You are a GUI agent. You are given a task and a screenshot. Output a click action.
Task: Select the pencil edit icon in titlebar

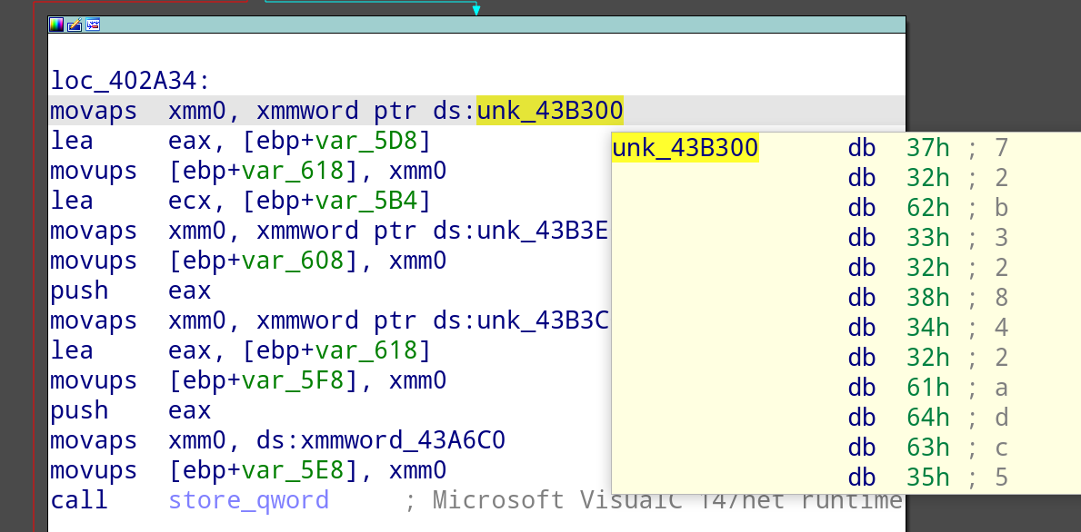coord(75,25)
